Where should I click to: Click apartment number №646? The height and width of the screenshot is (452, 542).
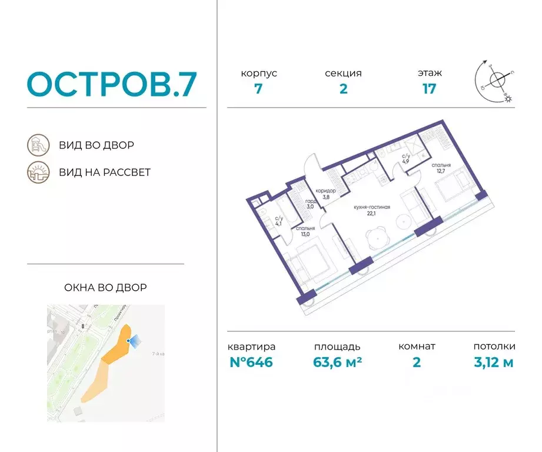click(x=251, y=362)
